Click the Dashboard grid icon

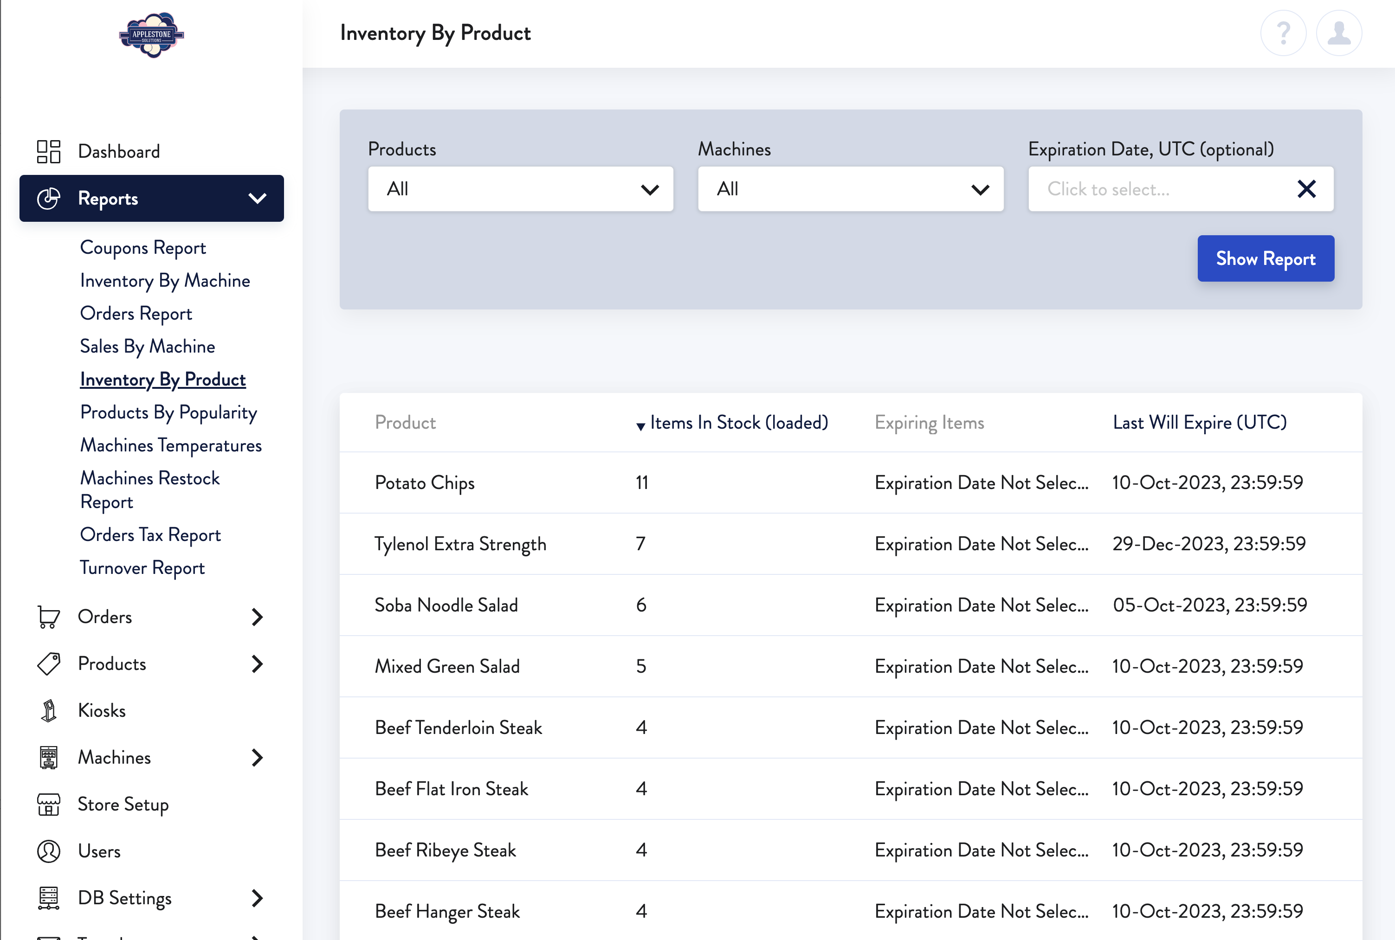(49, 151)
